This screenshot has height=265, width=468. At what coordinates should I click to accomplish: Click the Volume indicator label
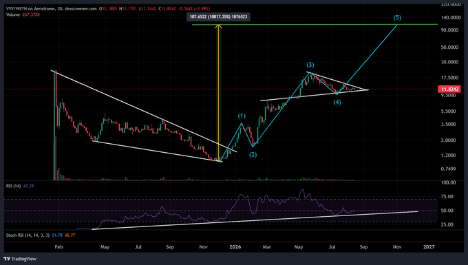pos(13,14)
